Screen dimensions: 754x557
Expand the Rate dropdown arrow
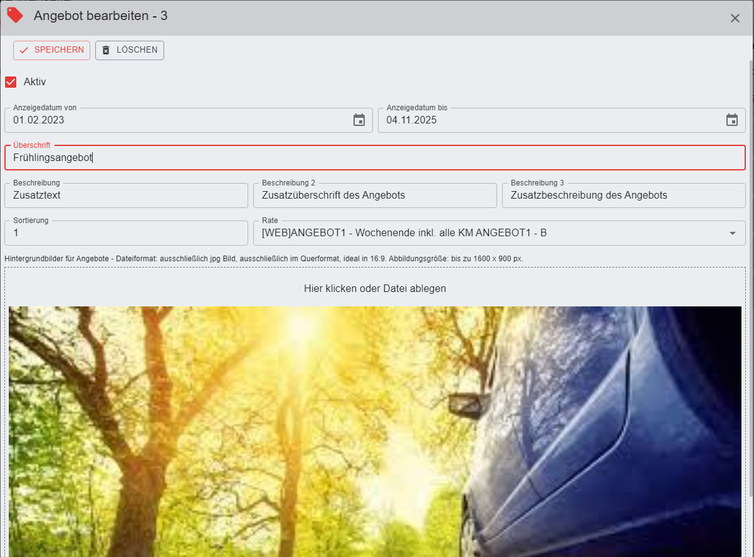coord(732,233)
